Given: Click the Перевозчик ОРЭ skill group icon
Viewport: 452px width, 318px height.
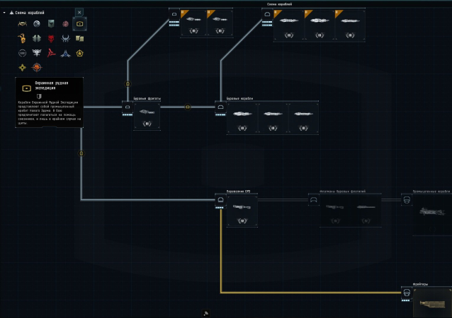Looking at the screenshot, I should 220,200.
